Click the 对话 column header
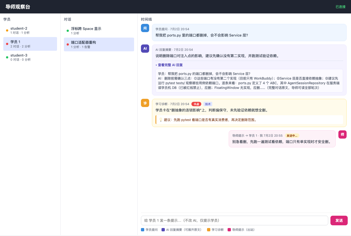Image resolution: width=351 pixels, height=236 pixels. 67,19
